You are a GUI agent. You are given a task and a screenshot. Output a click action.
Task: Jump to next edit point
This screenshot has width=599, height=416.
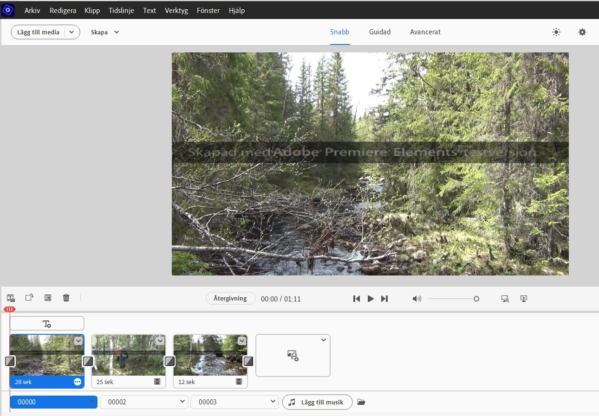click(384, 299)
